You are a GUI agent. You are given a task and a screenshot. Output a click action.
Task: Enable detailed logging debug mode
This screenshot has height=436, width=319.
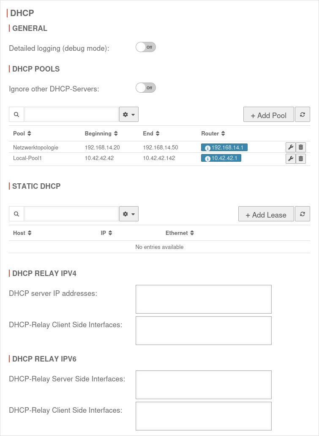tap(146, 47)
